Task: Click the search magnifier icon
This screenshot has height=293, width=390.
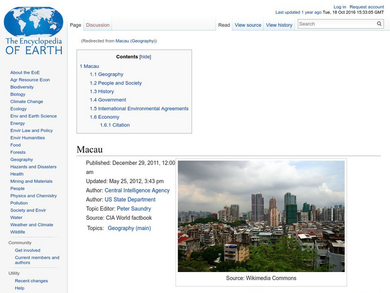Action: (x=379, y=23)
